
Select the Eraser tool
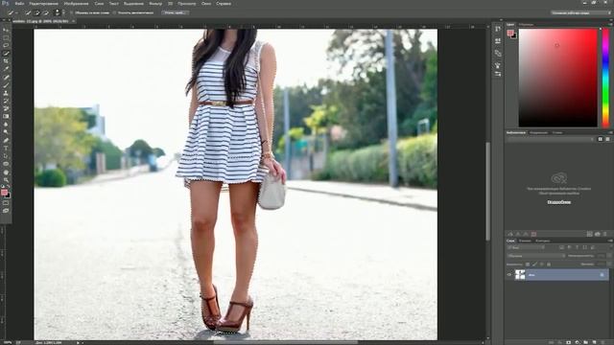(x=6, y=108)
